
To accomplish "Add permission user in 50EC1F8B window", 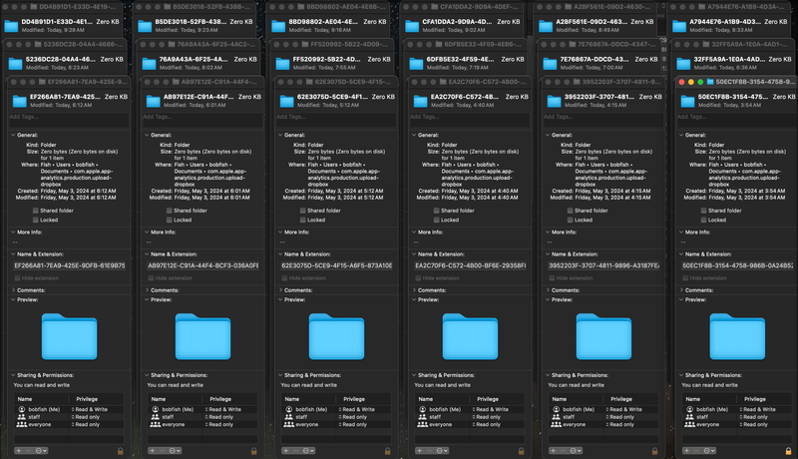I will [686, 450].
